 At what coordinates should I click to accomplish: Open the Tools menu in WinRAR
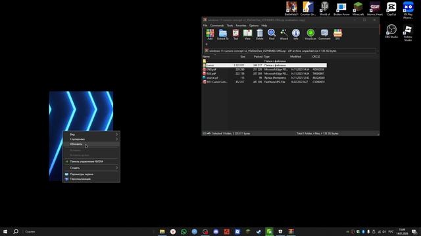230,26
